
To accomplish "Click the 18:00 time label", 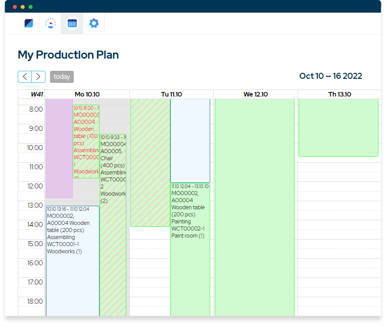I will (35, 301).
